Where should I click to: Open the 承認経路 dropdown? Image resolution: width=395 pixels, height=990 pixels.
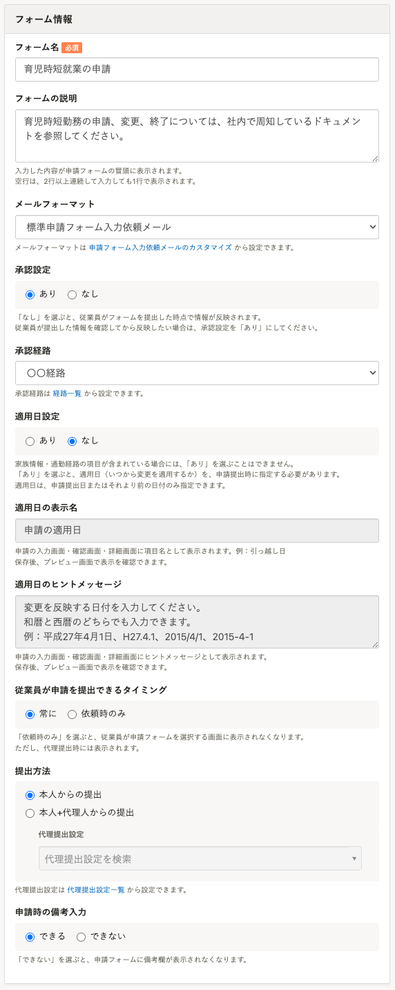pos(197,373)
